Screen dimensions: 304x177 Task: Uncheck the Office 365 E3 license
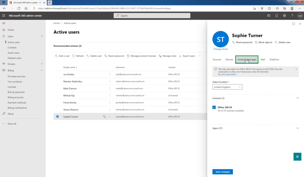click(214, 107)
